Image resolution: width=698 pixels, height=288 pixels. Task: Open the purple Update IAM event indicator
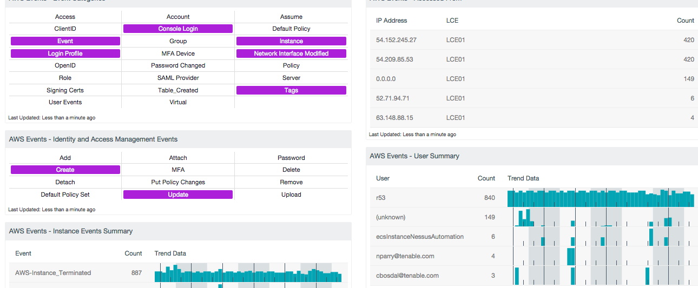178,195
